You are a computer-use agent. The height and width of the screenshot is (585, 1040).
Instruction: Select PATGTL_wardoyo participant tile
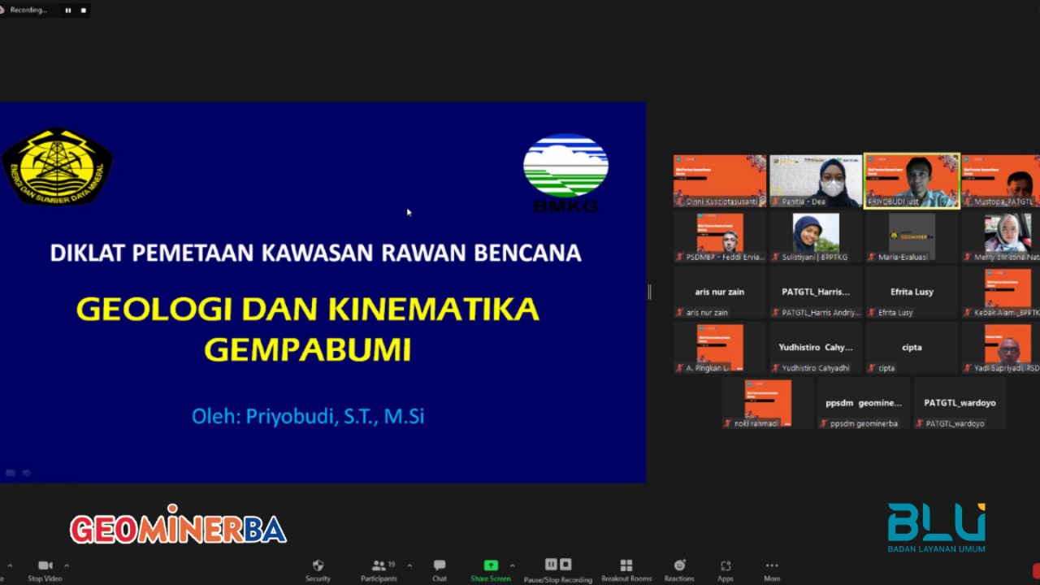click(960, 403)
